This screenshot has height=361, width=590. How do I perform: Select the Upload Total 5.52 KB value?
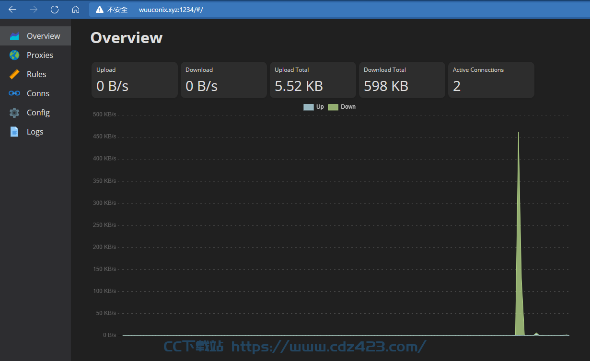point(299,86)
